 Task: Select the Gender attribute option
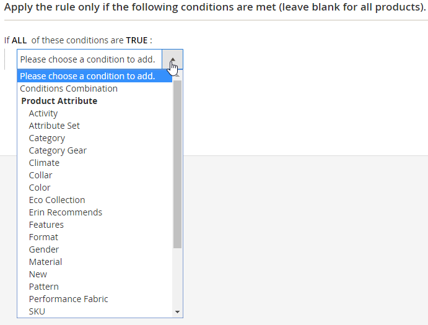pos(44,249)
